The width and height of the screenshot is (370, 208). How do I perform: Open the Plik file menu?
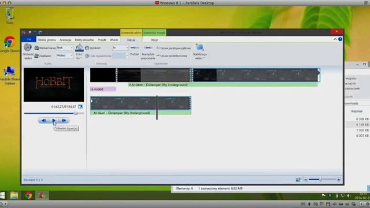pos(29,39)
